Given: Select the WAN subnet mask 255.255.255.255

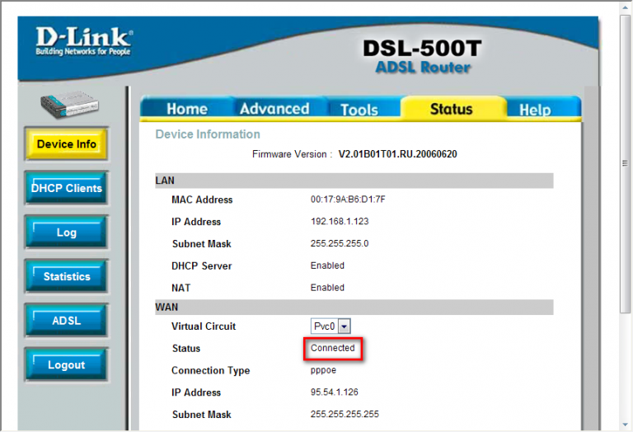Looking at the screenshot, I should [345, 414].
